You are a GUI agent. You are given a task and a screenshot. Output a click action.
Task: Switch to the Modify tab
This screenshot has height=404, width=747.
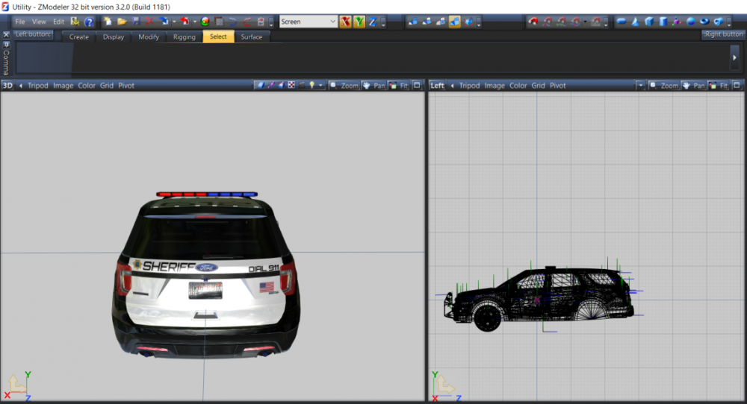149,37
